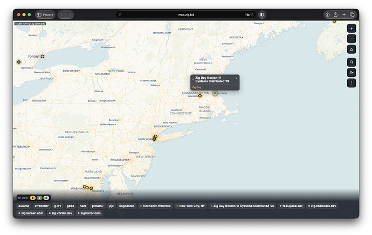The height and width of the screenshot is (235, 372).
Task: Go back in browser history
Action: (61, 15)
